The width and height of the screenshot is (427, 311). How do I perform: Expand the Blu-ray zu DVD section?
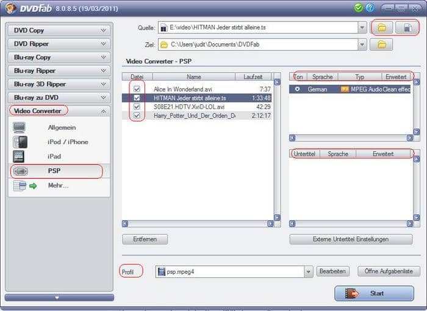click(x=59, y=98)
